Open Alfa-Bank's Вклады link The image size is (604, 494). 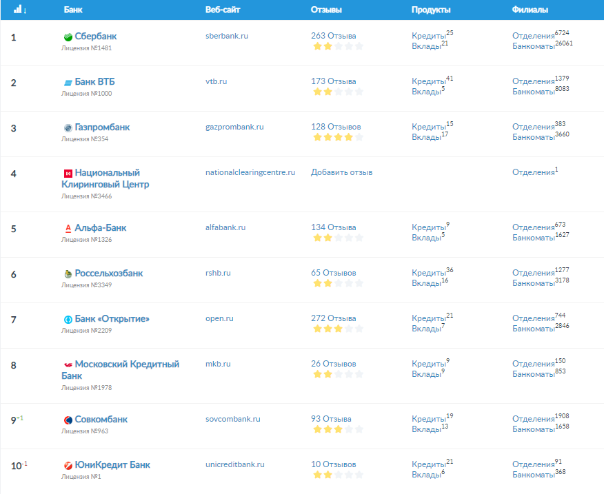click(426, 238)
